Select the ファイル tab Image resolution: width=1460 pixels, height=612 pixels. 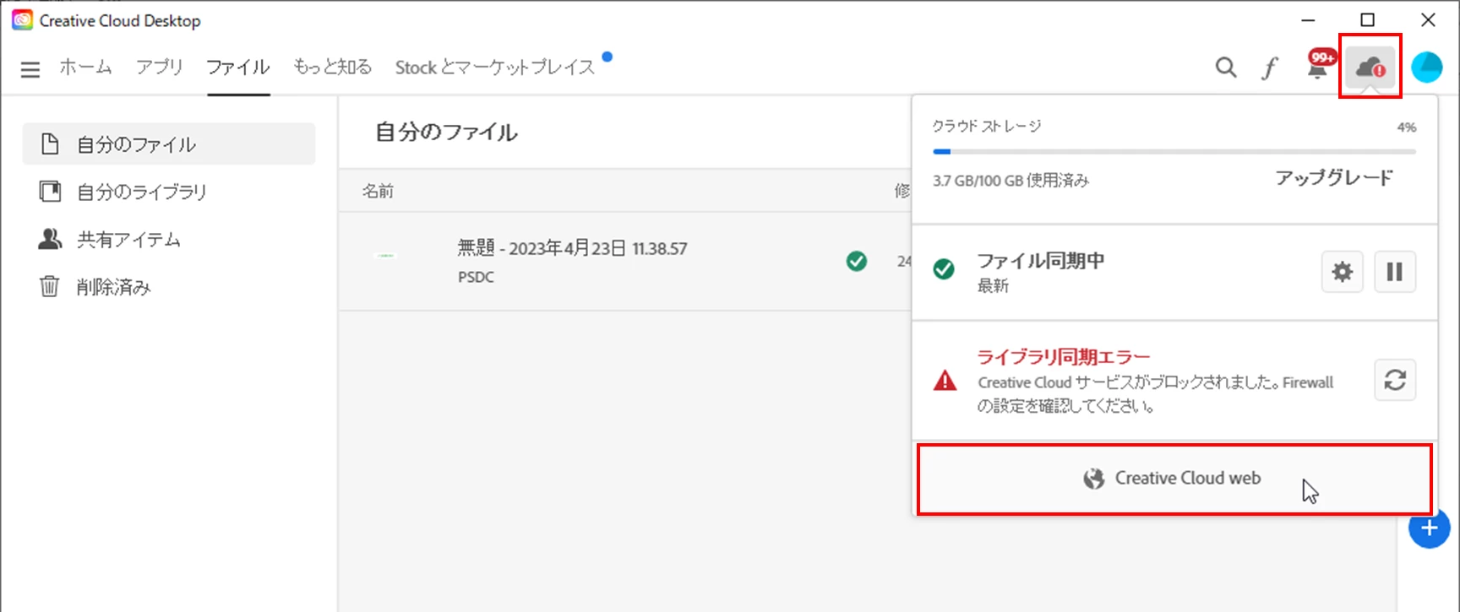[x=238, y=67]
